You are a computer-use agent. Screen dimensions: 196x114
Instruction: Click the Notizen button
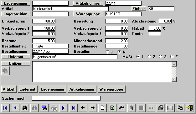coord(16,64)
